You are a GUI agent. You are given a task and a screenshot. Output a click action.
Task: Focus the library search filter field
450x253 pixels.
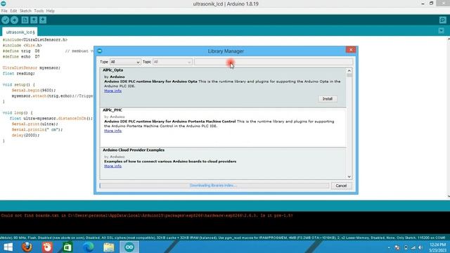274,62
